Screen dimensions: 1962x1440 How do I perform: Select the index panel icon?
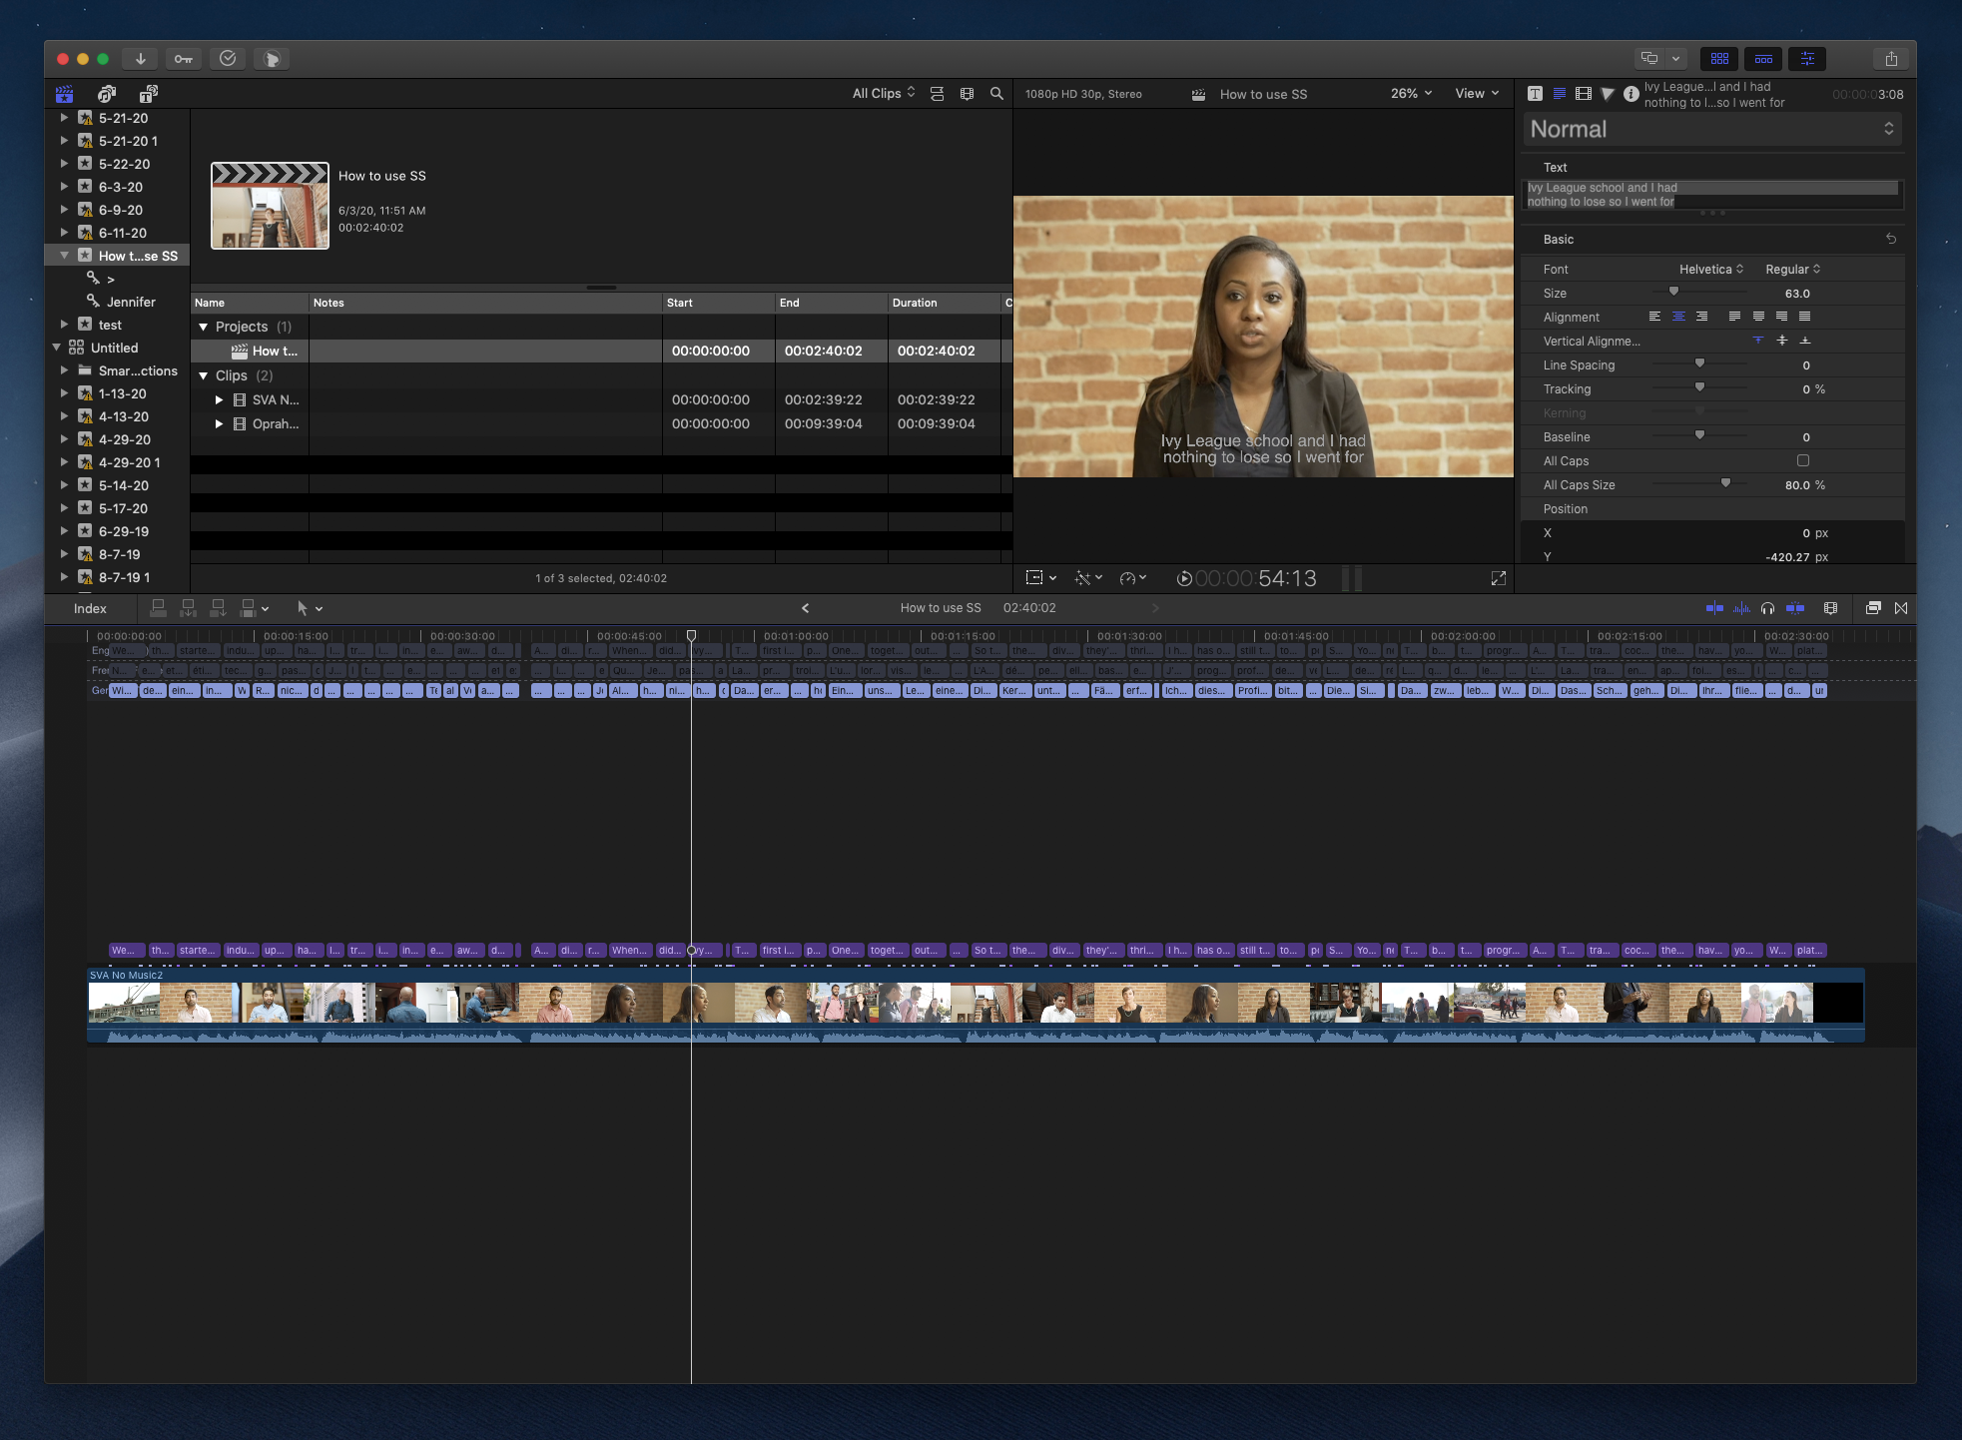click(x=88, y=608)
